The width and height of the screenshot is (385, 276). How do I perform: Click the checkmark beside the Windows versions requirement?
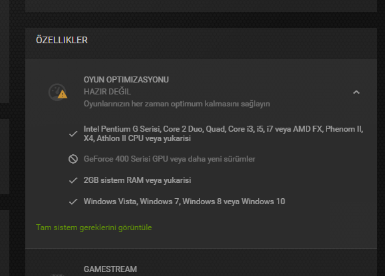click(x=73, y=202)
